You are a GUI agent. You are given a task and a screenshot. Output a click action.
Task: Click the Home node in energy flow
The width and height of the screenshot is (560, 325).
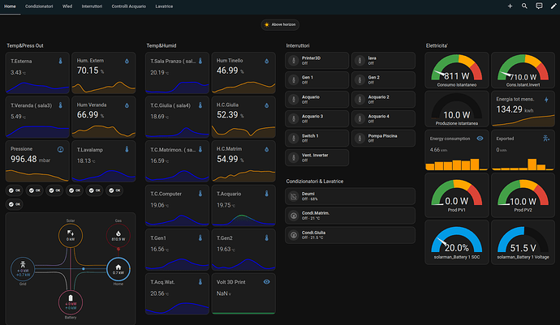118,269
